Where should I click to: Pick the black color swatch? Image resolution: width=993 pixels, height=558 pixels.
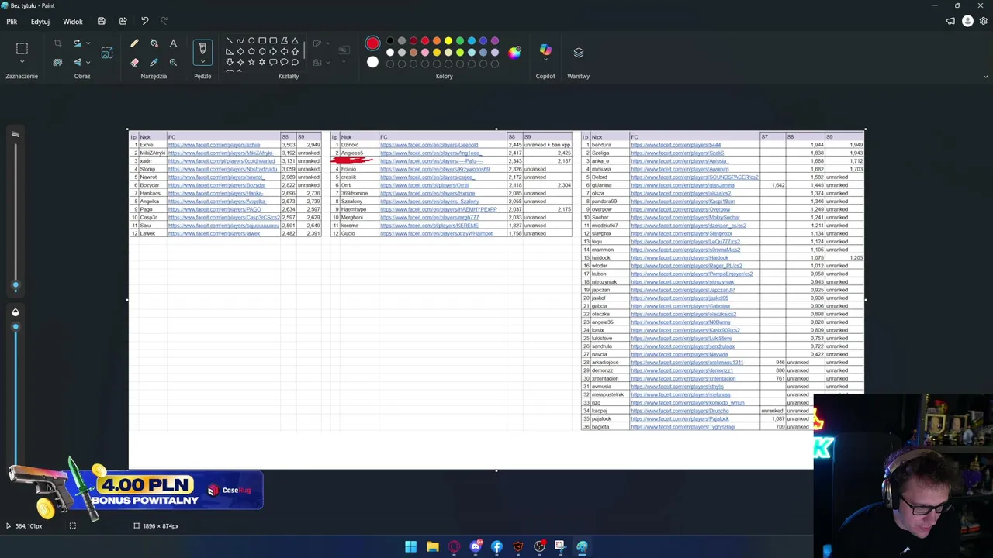390,40
